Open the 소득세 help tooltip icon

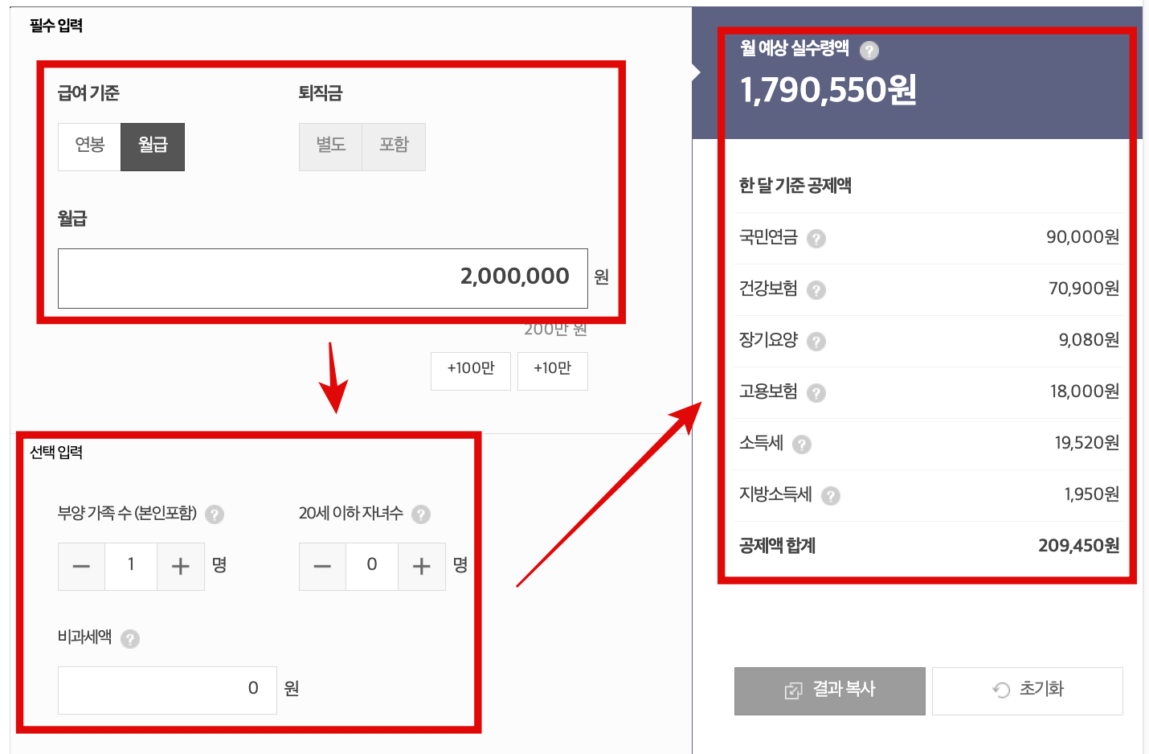click(803, 444)
